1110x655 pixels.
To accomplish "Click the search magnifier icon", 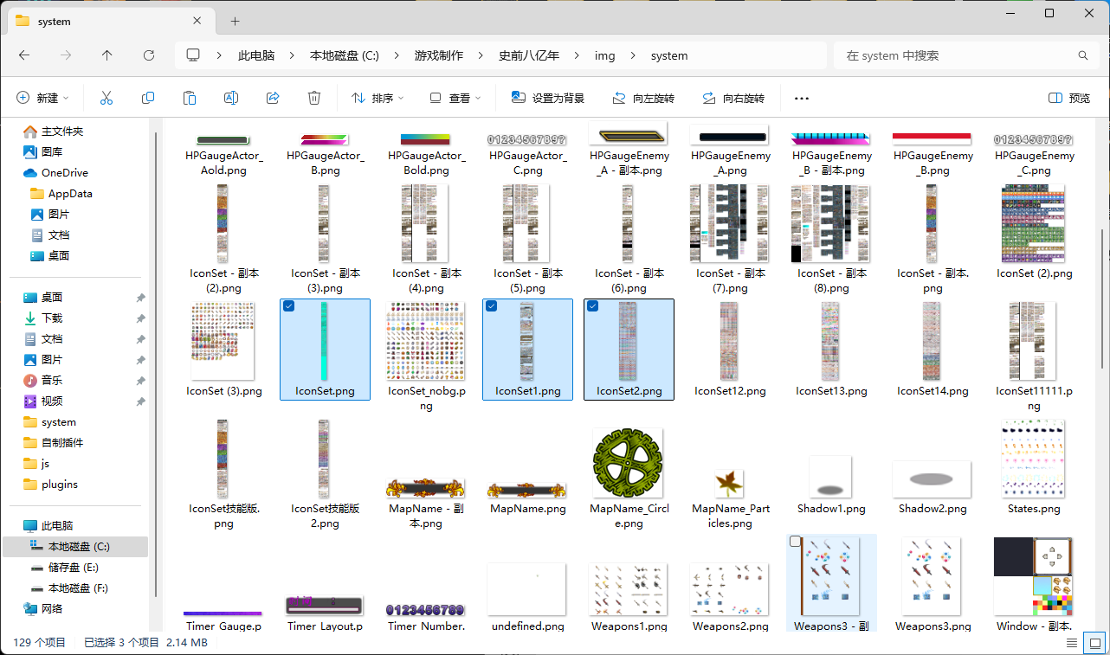I will coord(1083,55).
